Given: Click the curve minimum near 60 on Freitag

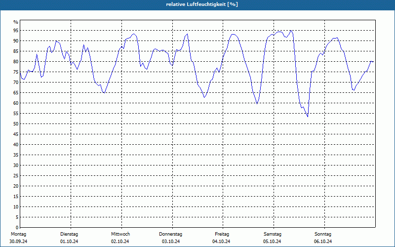Looking at the screenshot, I should point(257,103).
